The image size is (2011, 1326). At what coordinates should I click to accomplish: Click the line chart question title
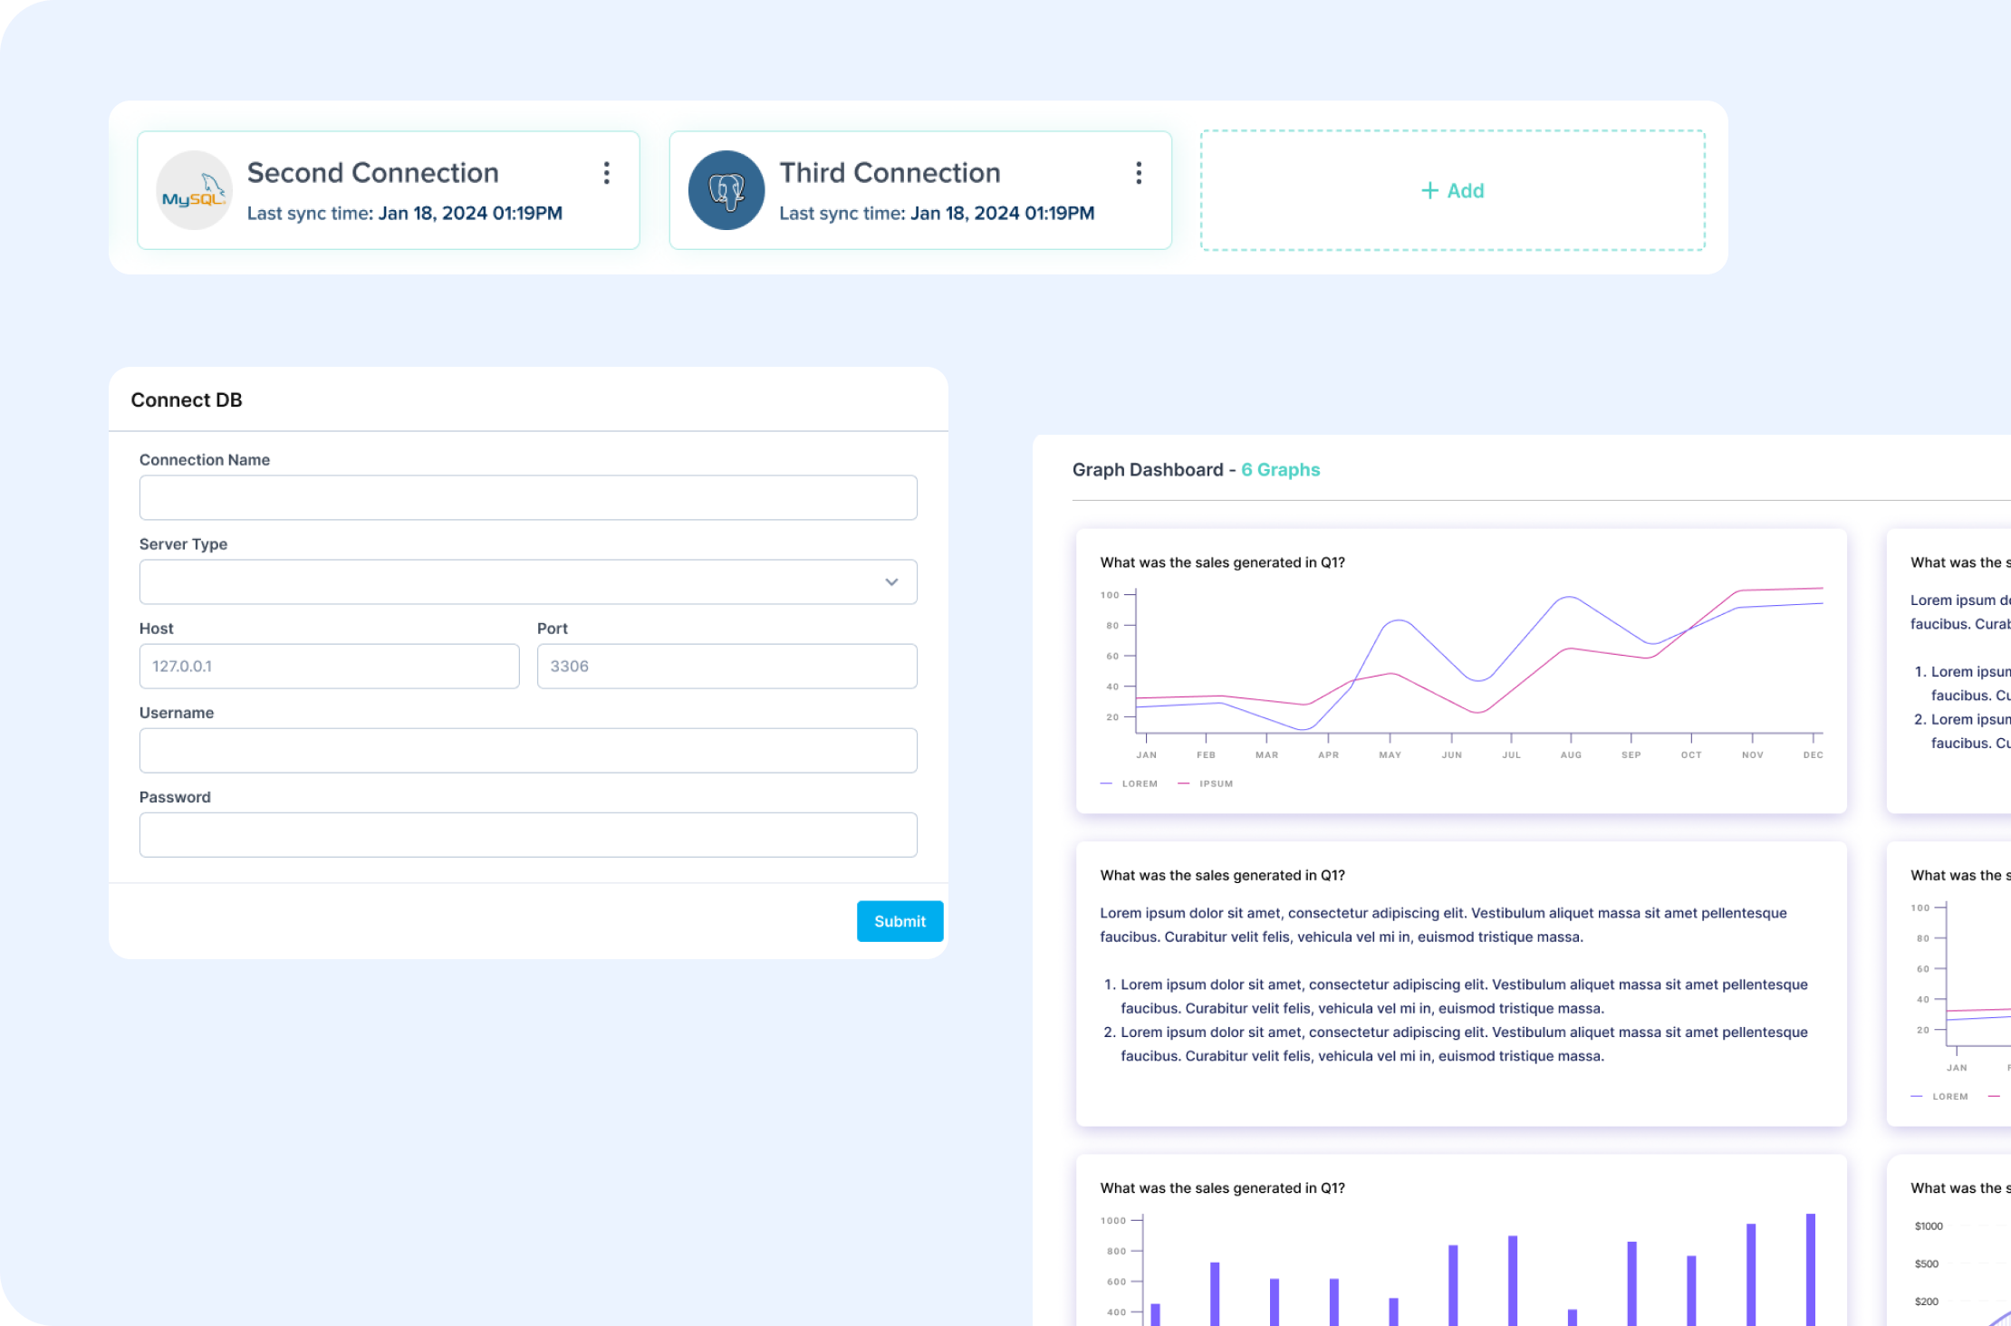(x=1222, y=562)
